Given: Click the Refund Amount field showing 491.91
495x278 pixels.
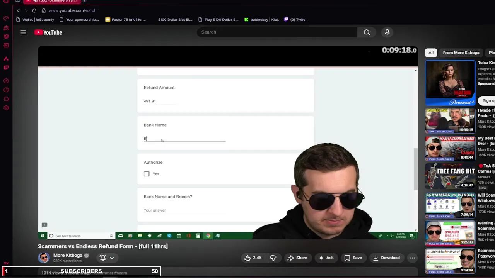Looking at the screenshot, I should point(160,101).
